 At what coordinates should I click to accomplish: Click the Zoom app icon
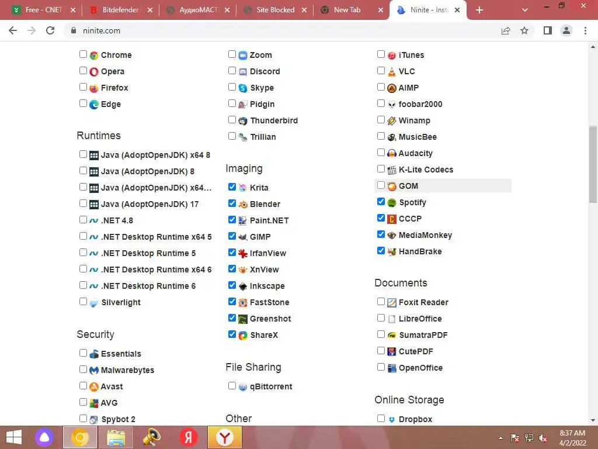pos(243,56)
